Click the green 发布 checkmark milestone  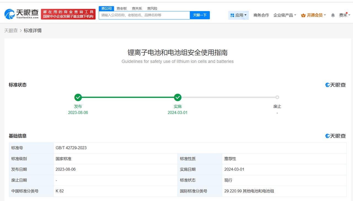click(78, 97)
